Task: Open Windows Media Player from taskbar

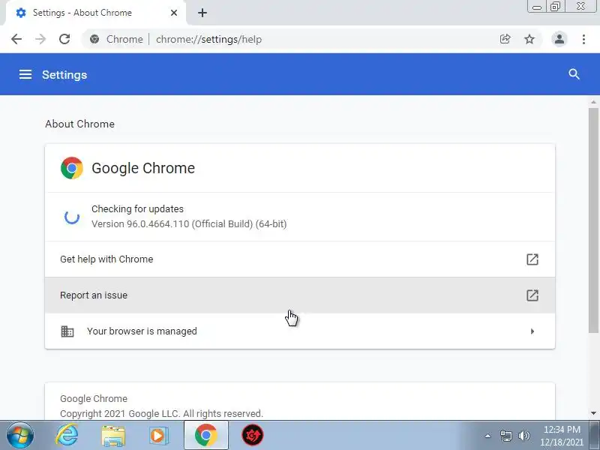Action: (158, 436)
